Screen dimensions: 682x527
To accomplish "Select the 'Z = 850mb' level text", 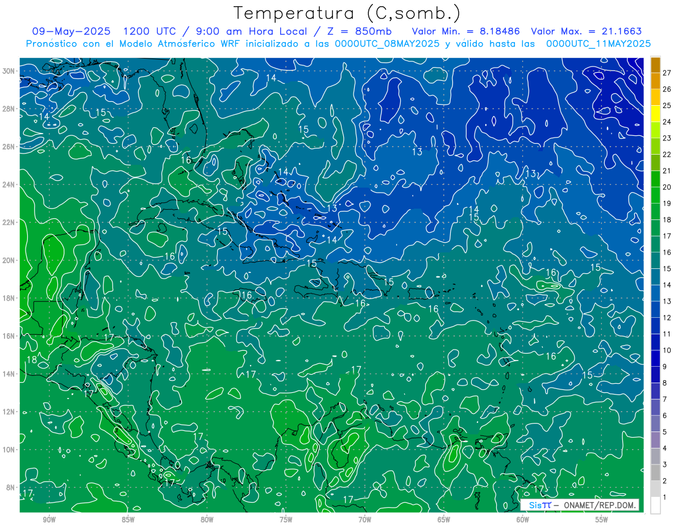I will click(x=360, y=31).
